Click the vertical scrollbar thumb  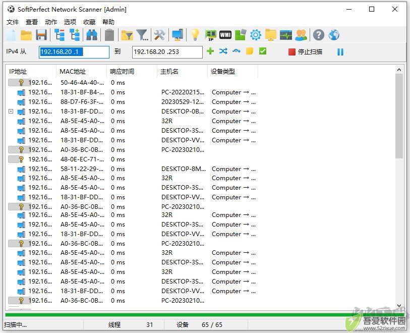[x=399, y=116]
